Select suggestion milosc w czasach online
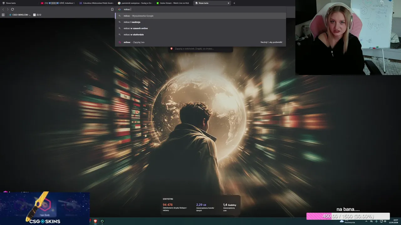The width and height of the screenshot is (401, 225). point(200,28)
